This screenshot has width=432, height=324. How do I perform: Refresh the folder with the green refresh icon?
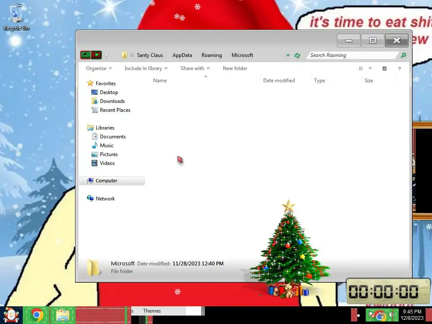click(x=297, y=55)
